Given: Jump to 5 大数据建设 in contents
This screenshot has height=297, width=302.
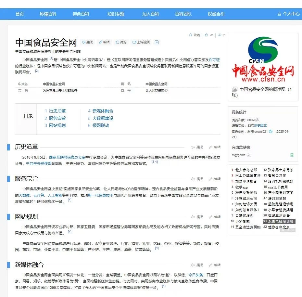Looking at the screenshot, I should click(101, 118).
